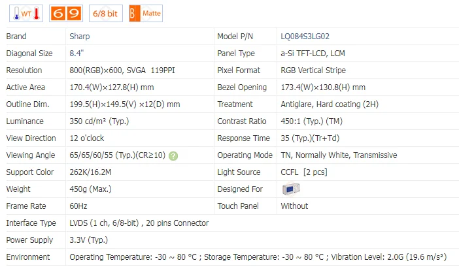This screenshot has height=267, width=459.
Task: Click the 60Hz frame rate value
Action: coord(79,206)
